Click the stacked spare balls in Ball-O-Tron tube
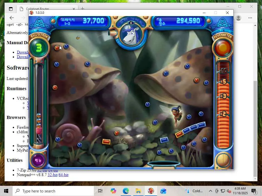This screenshot has width=262, height=196. tap(39, 121)
